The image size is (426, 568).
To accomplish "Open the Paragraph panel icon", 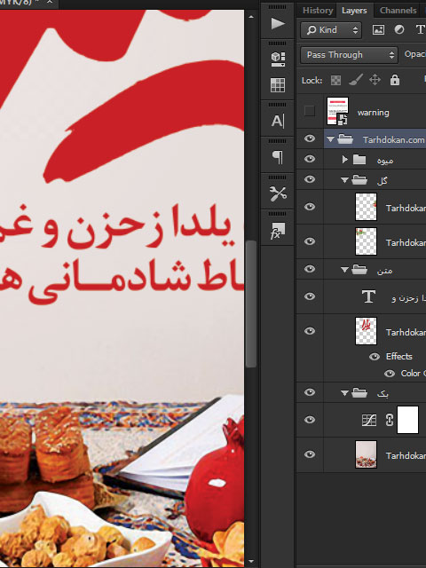I will (278, 157).
